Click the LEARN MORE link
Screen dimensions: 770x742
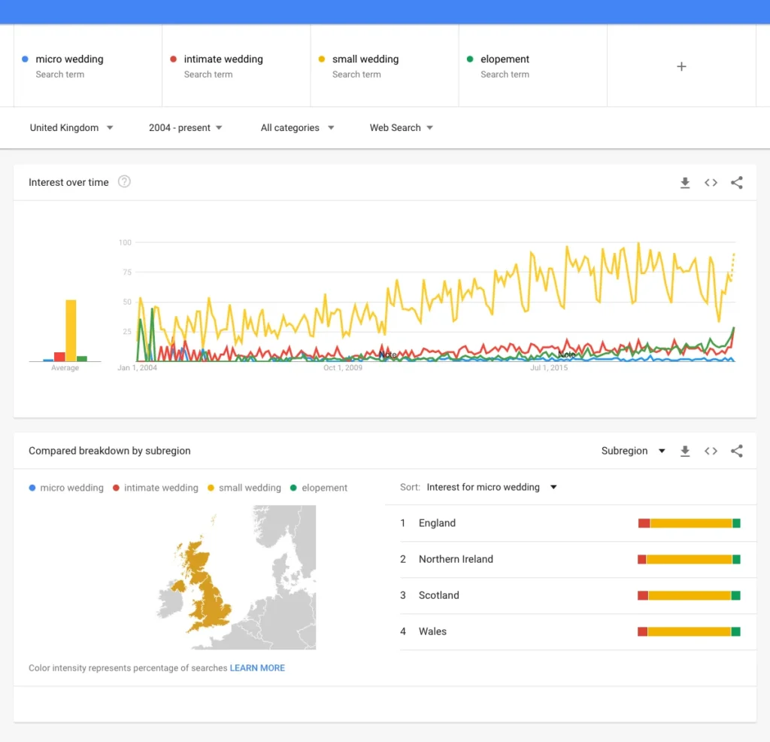(257, 668)
